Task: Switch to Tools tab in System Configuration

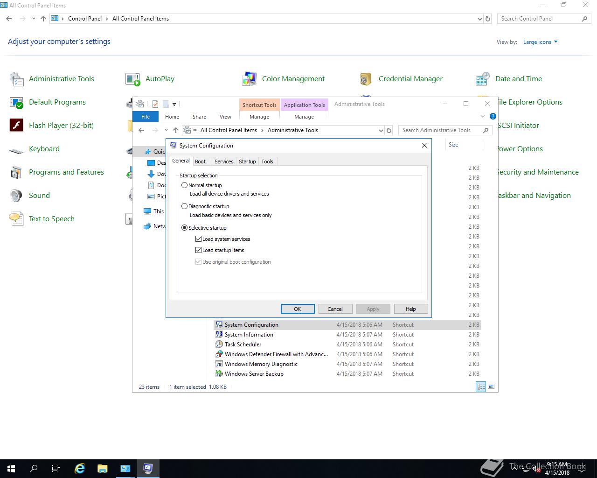Action: pos(267,162)
